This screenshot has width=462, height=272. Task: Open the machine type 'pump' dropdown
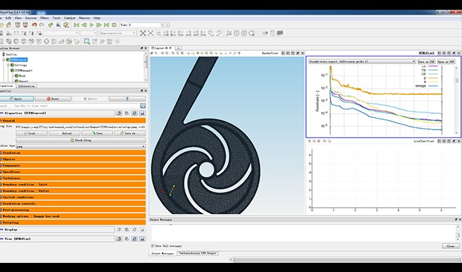[x=80, y=146]
